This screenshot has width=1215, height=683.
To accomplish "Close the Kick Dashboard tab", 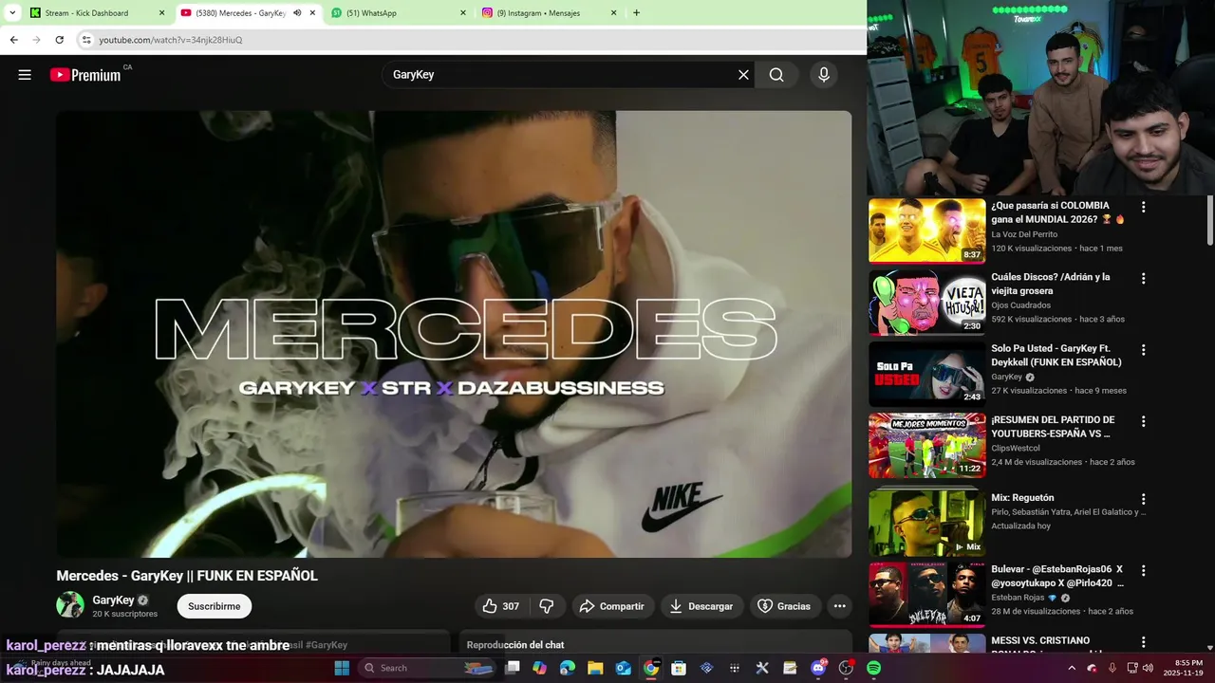I will coord(161,13).
